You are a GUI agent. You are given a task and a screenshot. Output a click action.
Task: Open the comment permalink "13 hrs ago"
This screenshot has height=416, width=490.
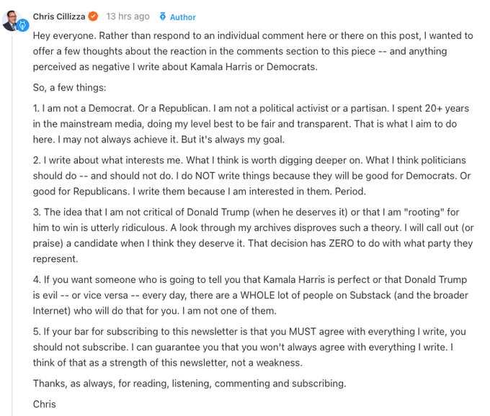pyautogui.click(x=128, y=17)
